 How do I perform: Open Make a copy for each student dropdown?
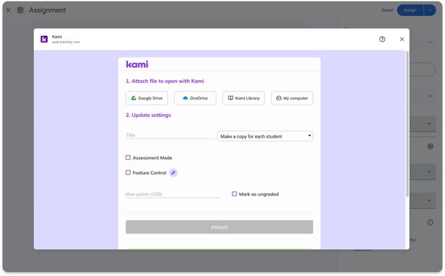(x=265, y=136)
